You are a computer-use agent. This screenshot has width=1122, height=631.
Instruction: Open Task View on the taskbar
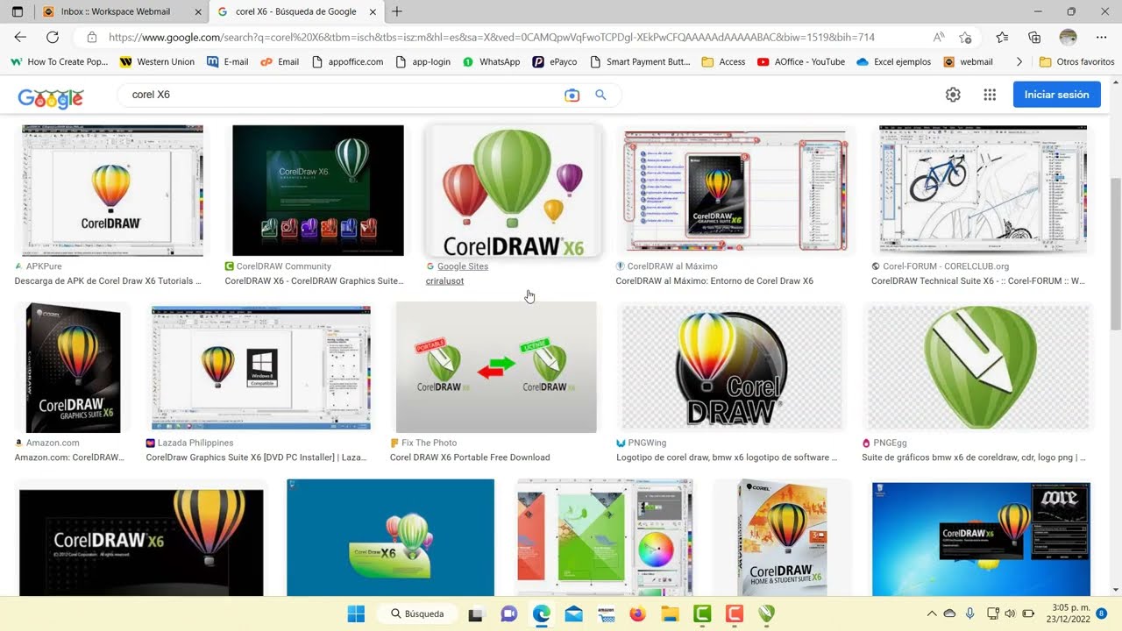(475, 613)
